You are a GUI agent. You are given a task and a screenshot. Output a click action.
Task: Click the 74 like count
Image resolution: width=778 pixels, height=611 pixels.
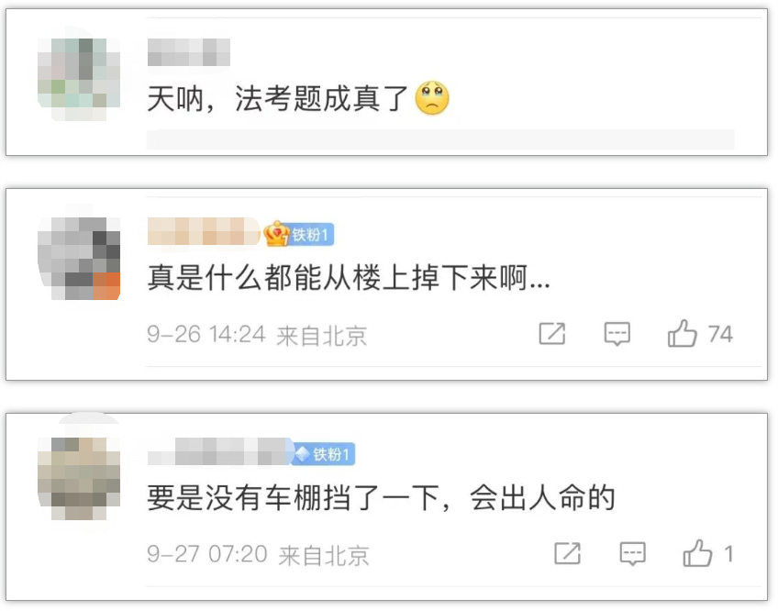[720, 334]
